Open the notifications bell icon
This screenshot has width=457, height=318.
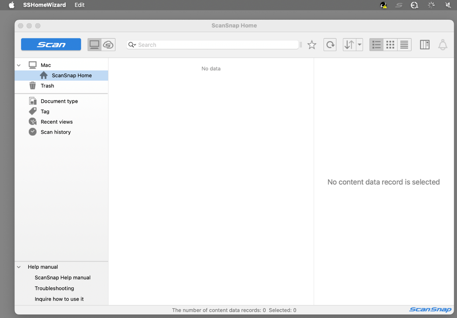[443, 45]
